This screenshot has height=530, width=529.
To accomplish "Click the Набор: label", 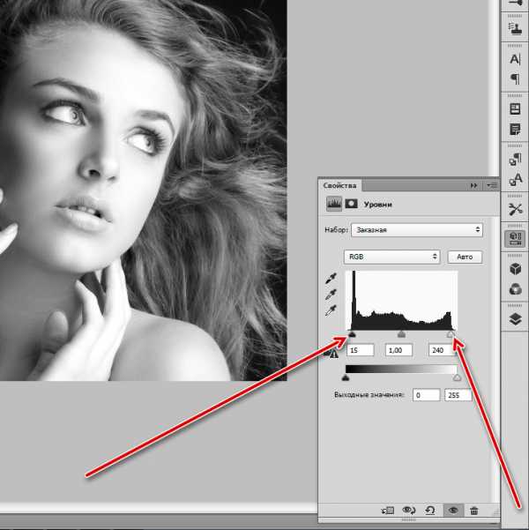I will click(x=336, y=230).
